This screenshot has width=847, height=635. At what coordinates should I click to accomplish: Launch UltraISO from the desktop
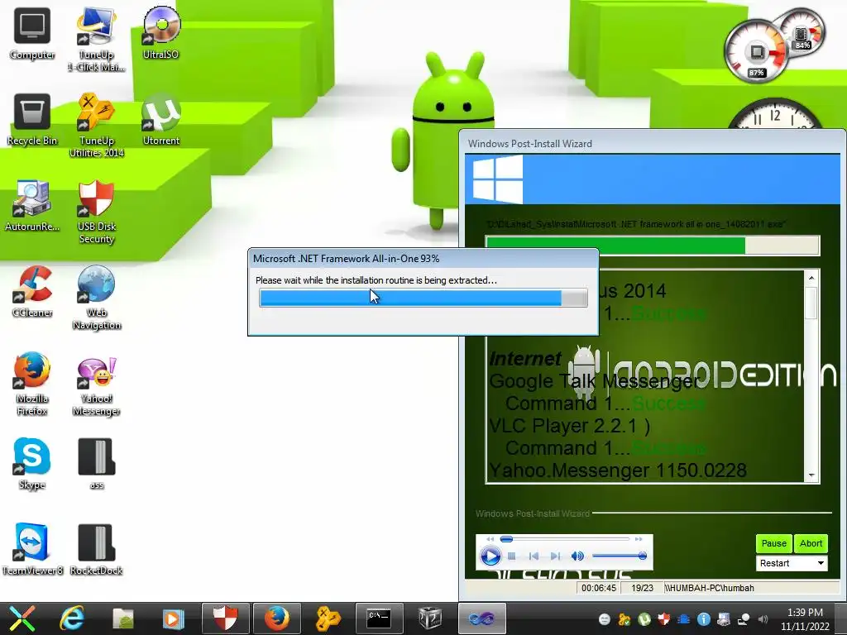160,32
